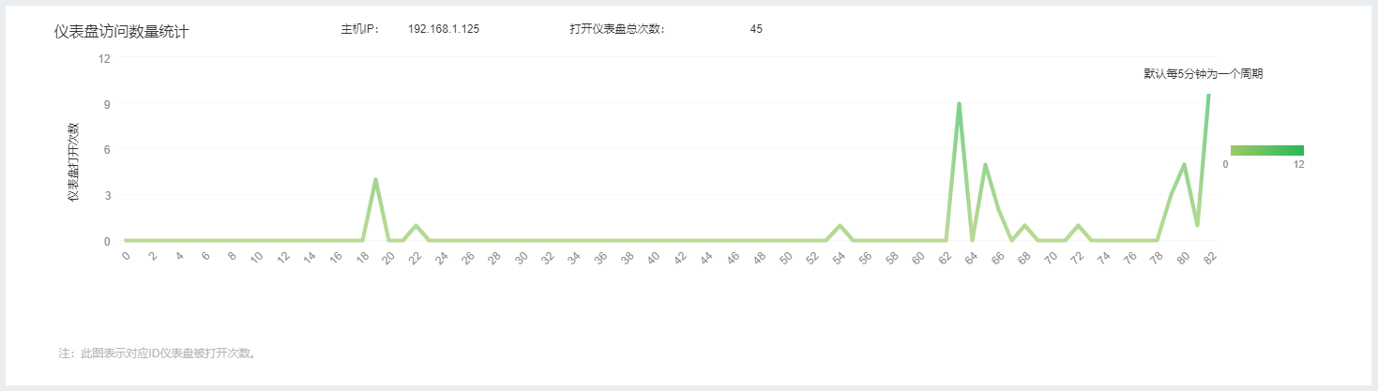Click the x-axis label 0
The image size is (1378, 391).
[126, 256]
